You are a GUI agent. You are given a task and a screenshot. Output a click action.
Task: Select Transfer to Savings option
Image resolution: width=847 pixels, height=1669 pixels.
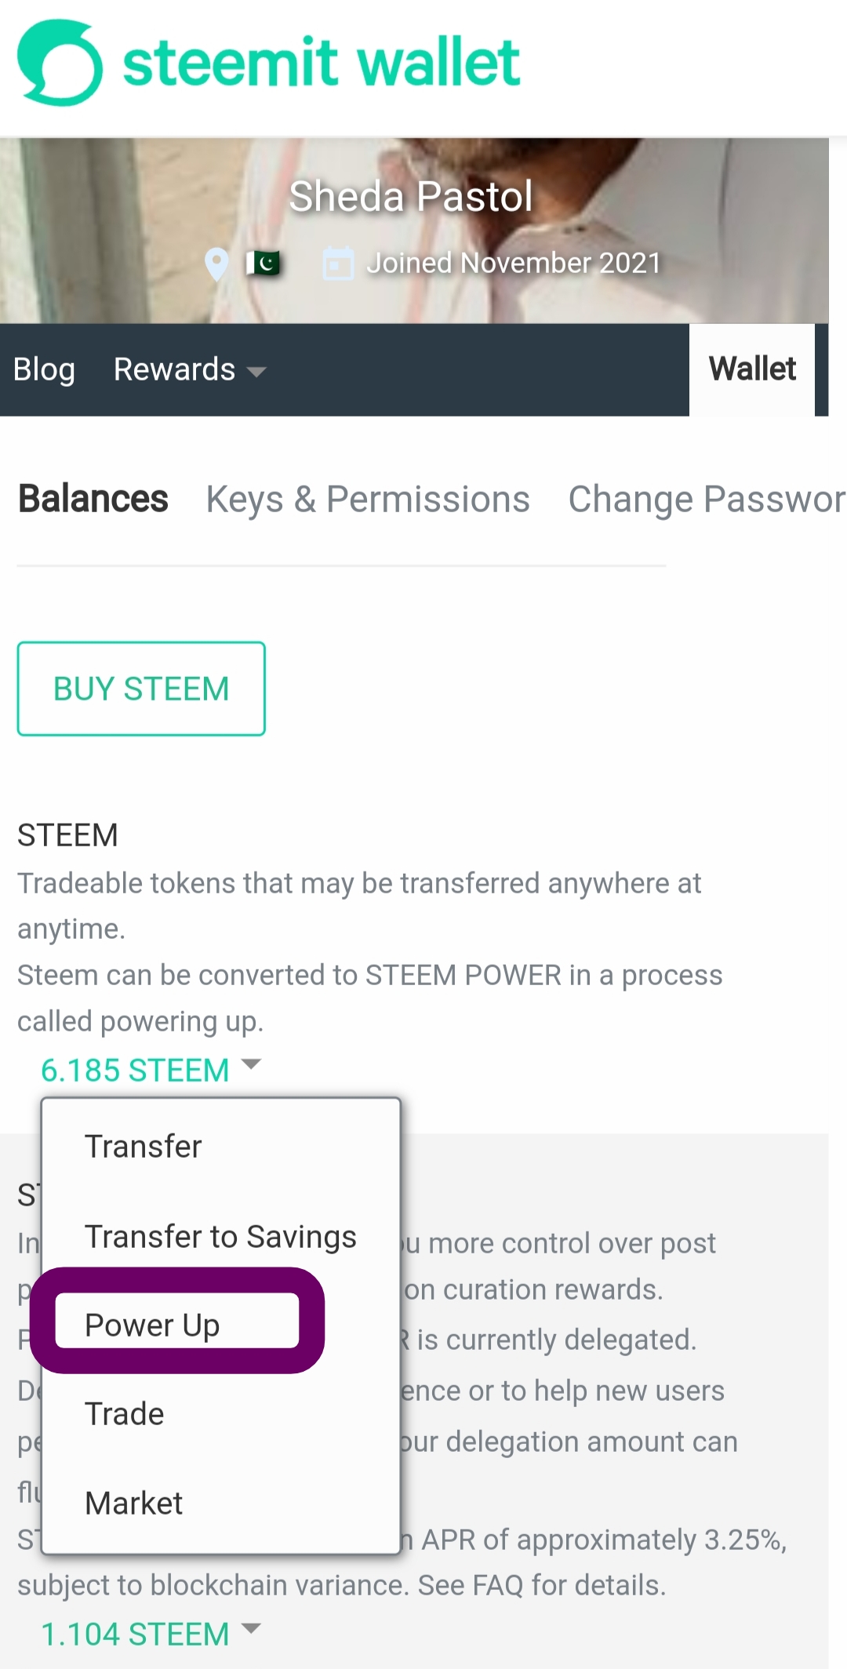[x=221, y=1237]
